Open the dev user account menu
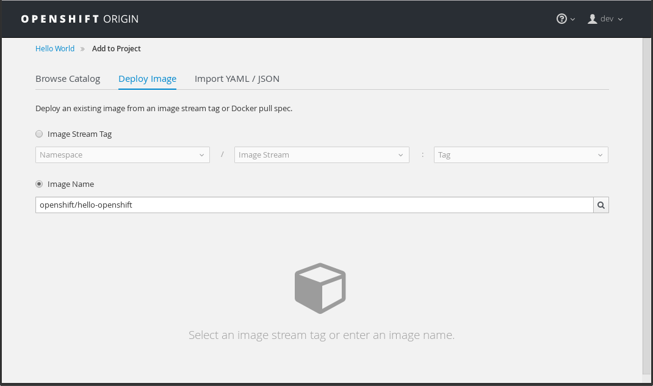Screen dimensions: 653x386 coord(605,19)
